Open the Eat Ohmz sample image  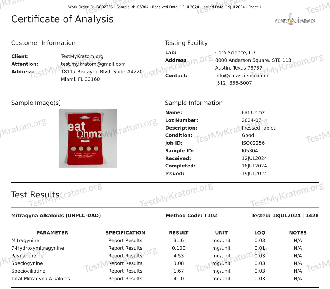click(x=88, y=138)
